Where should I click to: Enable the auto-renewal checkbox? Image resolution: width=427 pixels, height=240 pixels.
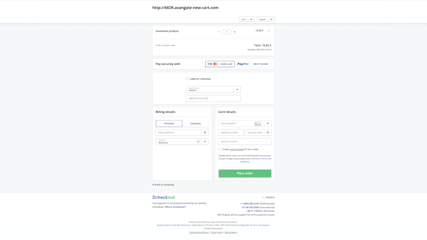tap(220, 149)
